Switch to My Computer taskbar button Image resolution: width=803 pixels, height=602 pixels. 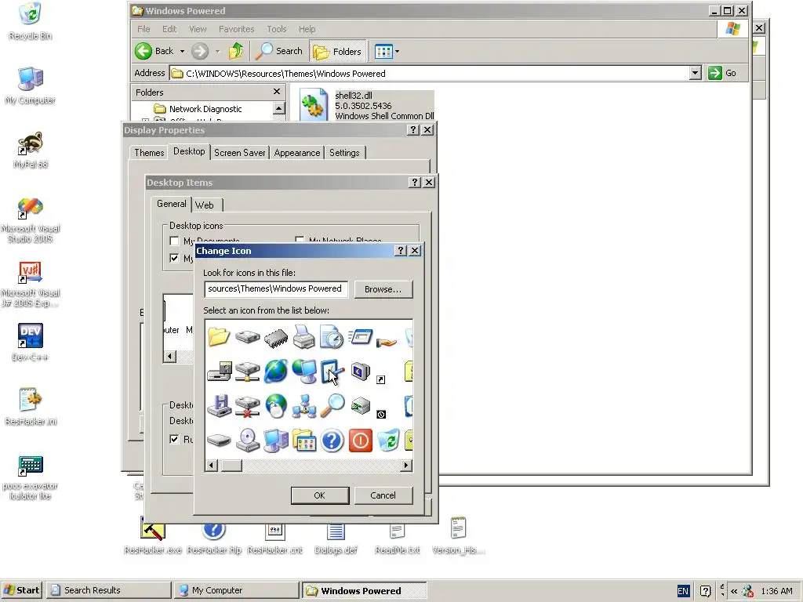pos(235,590)
